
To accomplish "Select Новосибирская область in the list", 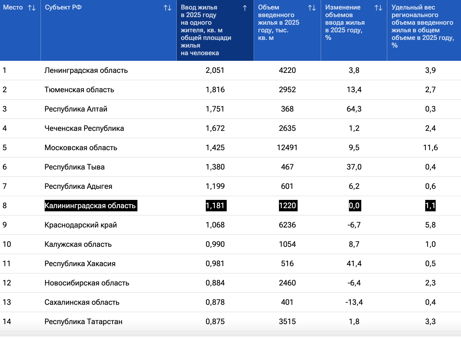I will tap(87, 283).
